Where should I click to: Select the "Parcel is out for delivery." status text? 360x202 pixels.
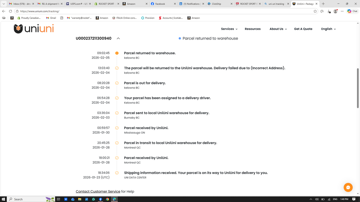145,83
